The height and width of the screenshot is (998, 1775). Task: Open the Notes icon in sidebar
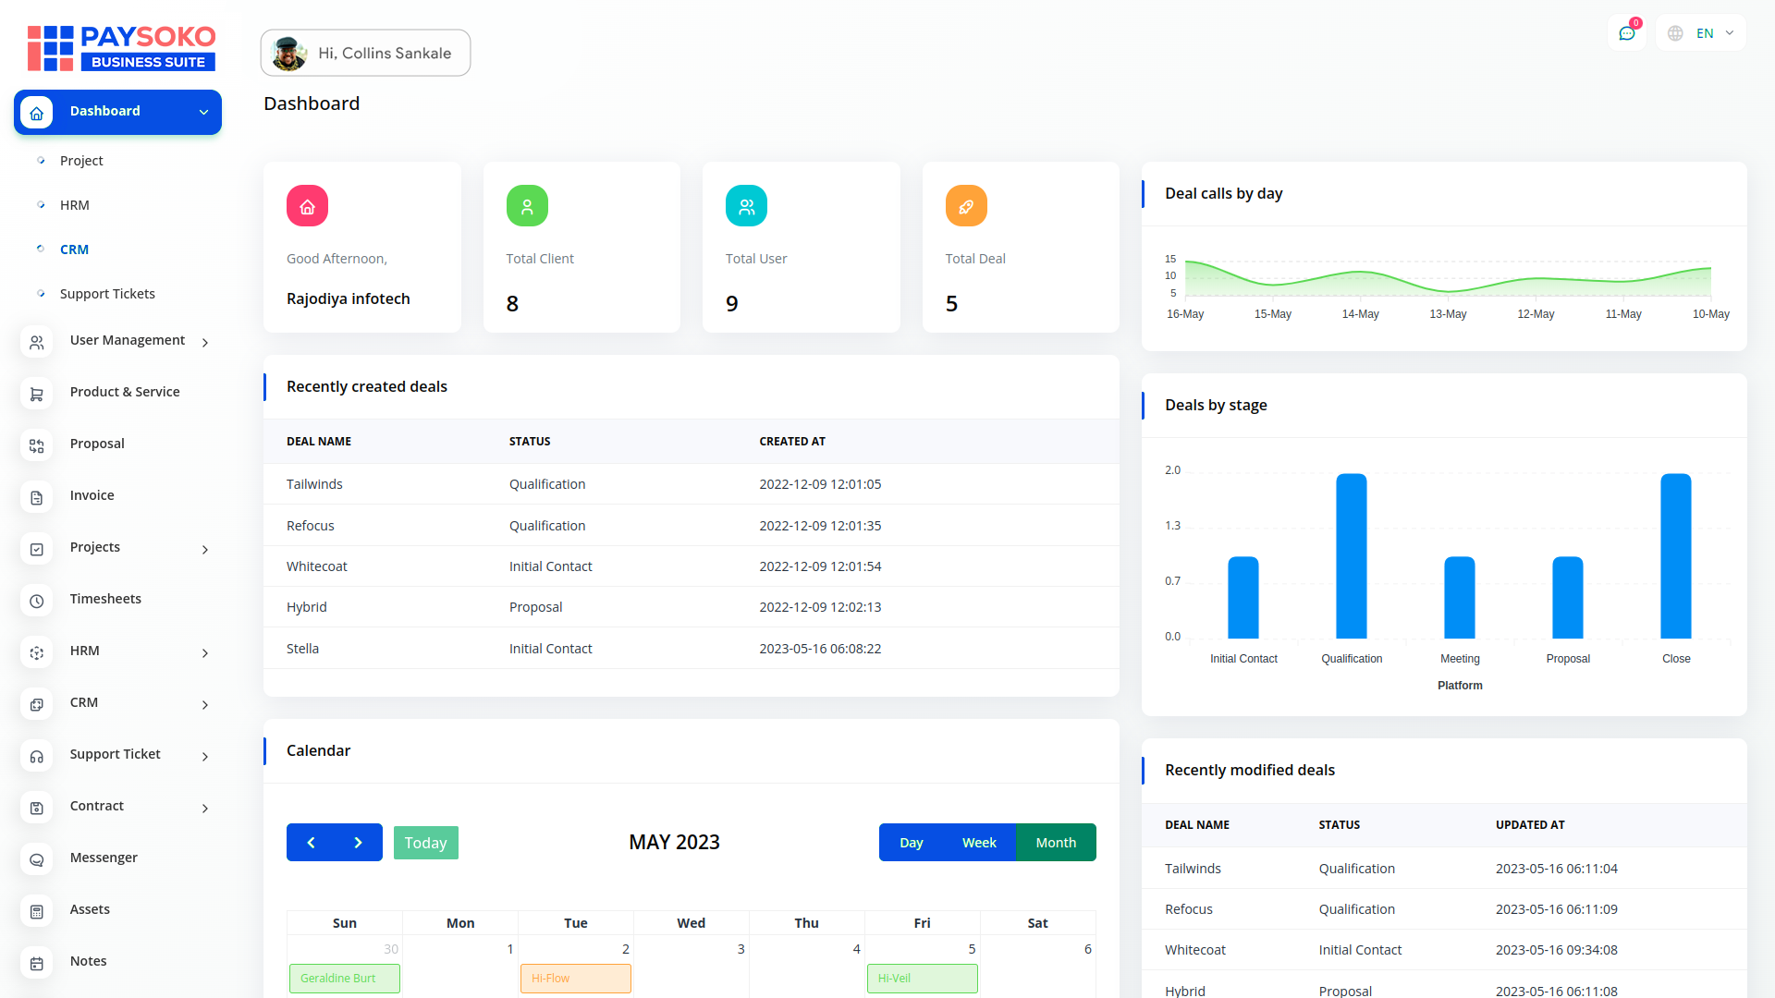click(36, 963)
